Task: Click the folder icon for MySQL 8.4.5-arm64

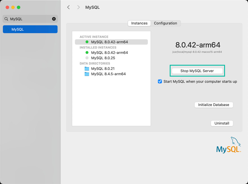Action: (x=87, y=74)
